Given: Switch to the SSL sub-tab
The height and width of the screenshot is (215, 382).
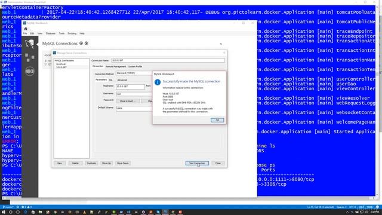Looking at the screenshot, I should 111,80.
